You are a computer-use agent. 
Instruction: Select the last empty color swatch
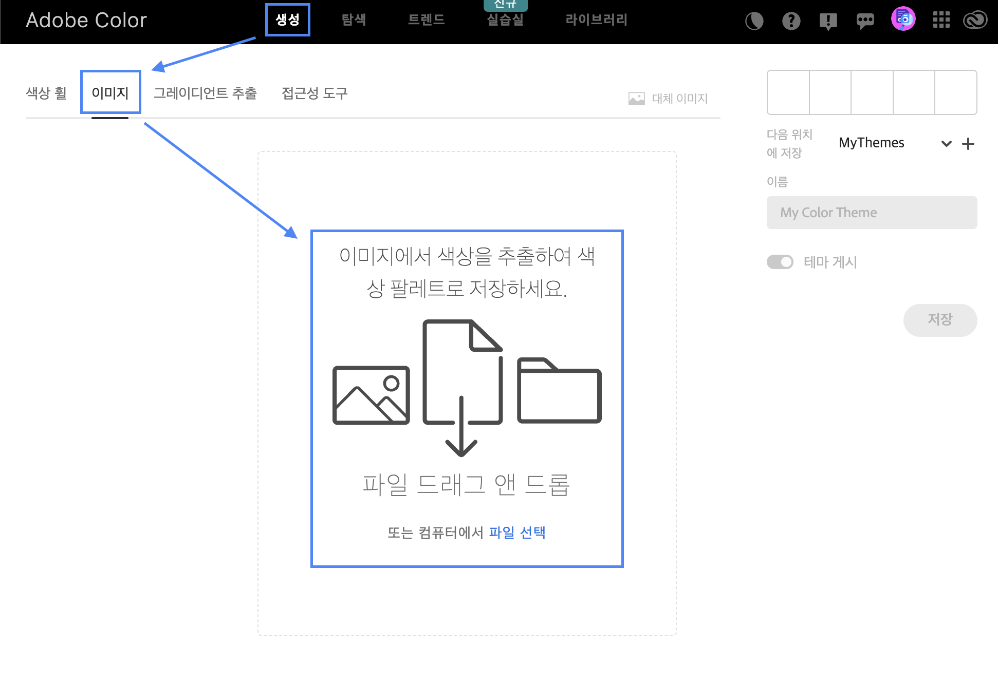tap(956, 92)
